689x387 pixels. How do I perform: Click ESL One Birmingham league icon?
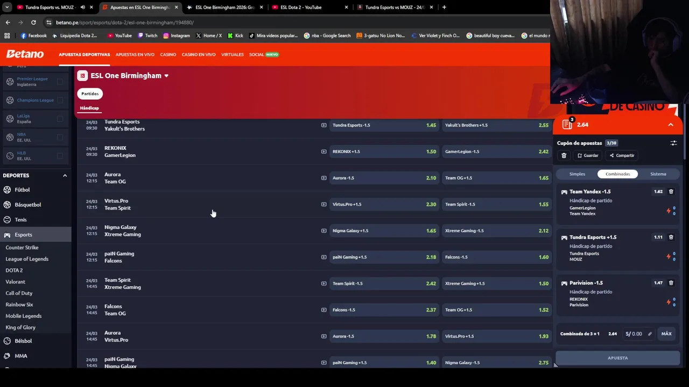pos(82,76)
